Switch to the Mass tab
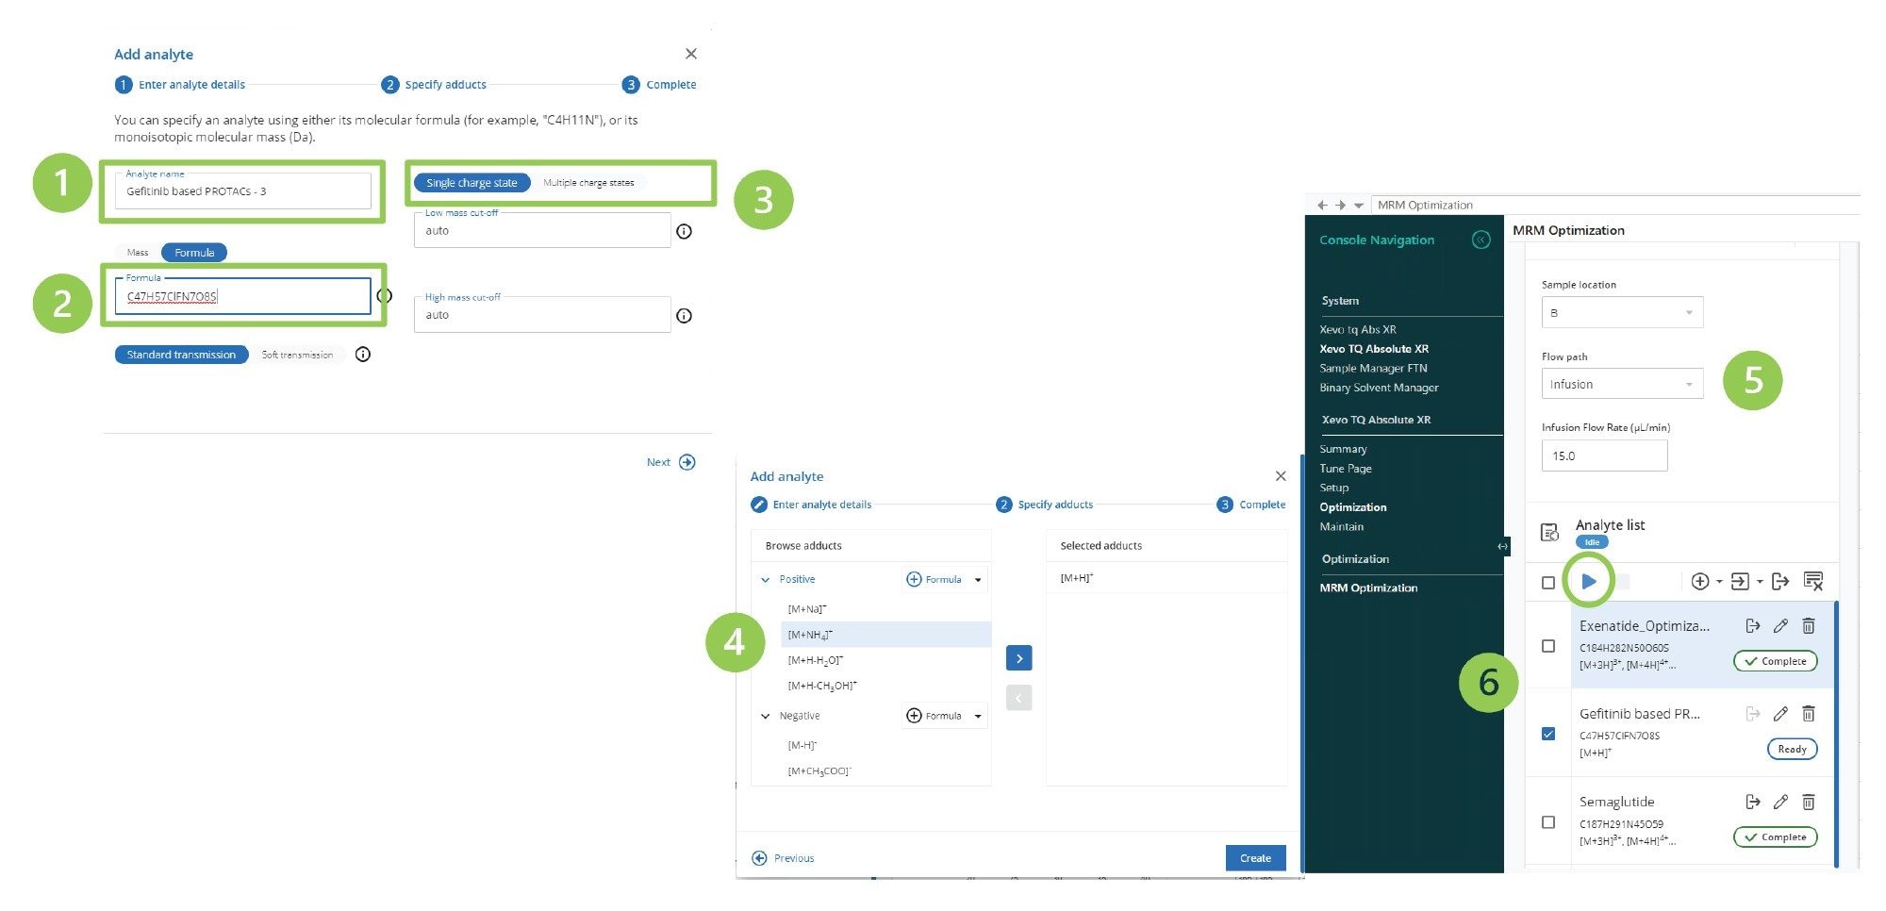The height and width of the screenshot is (911, 1886). click(x=138, y=252)
